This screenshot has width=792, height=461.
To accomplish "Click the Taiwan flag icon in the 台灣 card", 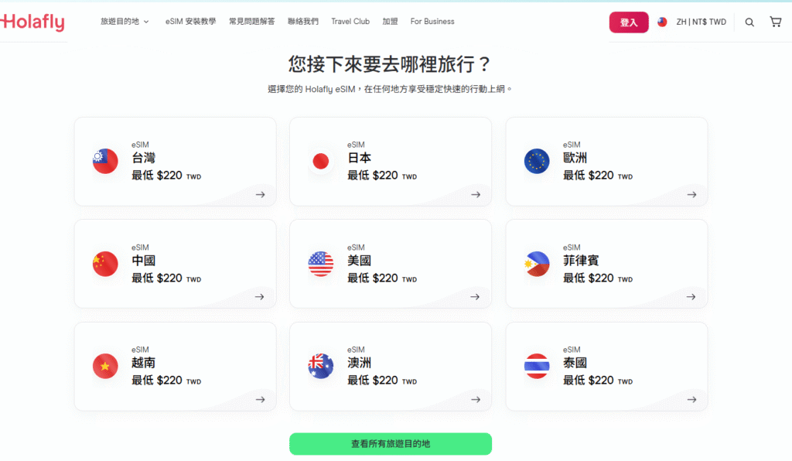I will click(x=105, y=162).
